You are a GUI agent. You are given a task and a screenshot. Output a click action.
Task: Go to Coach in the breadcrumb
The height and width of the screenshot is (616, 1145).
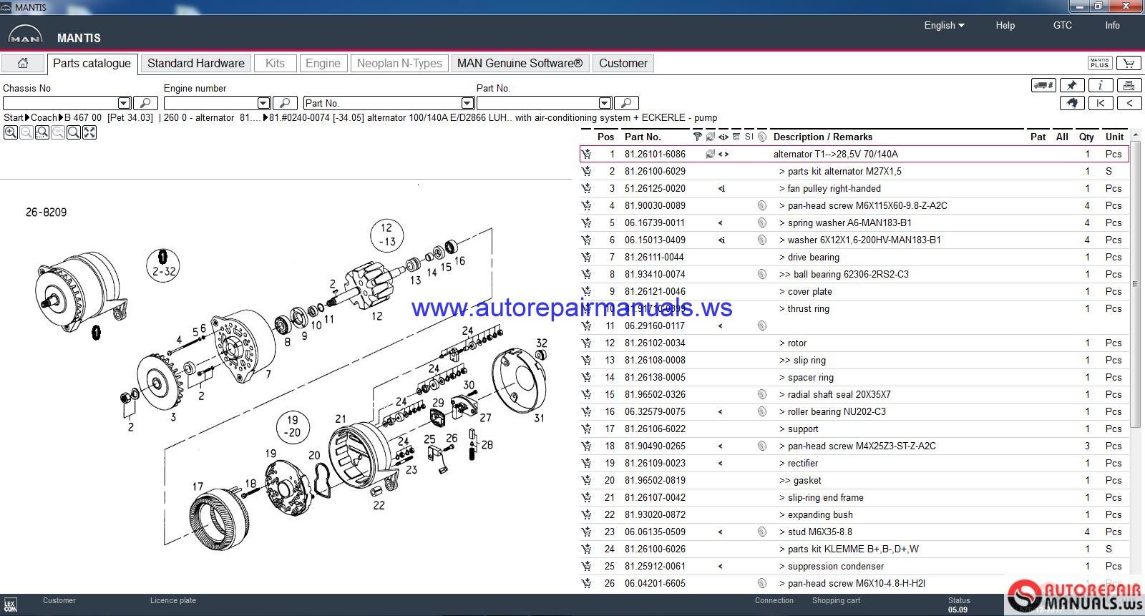coord(44,117)
